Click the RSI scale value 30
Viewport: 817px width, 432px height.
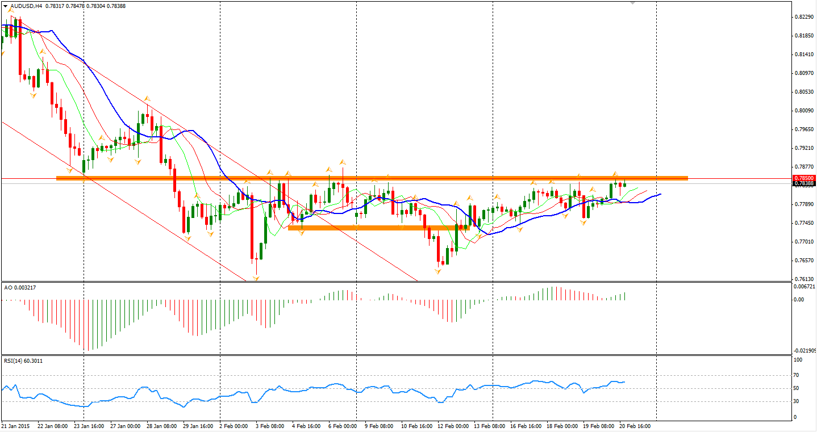[797, 401]
